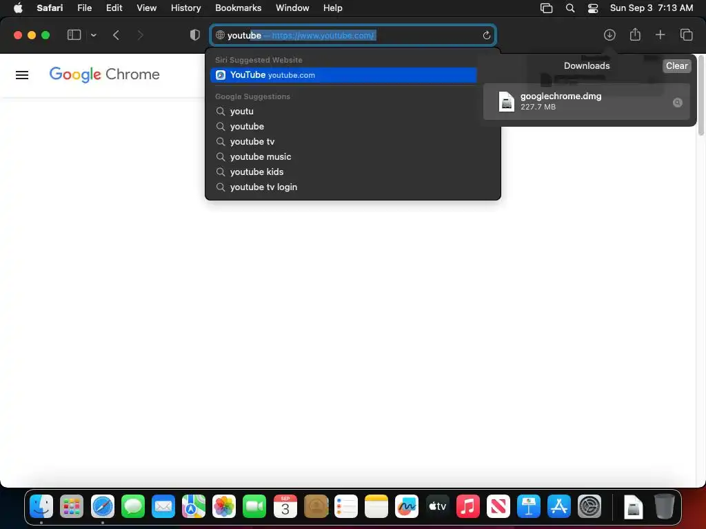Select the googlechrome.dmg download entry
This screenshot has width=706, height=529.
click(587, 102)
